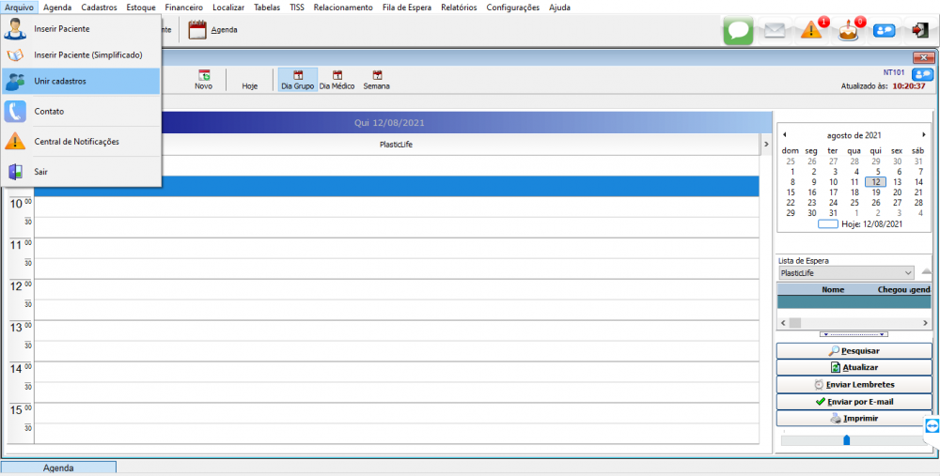Image resolution: width=940 pixels, height=476 pixels.
Task: Go to next month in calendar
Action: pyautogui.click(x=923, y=135)
